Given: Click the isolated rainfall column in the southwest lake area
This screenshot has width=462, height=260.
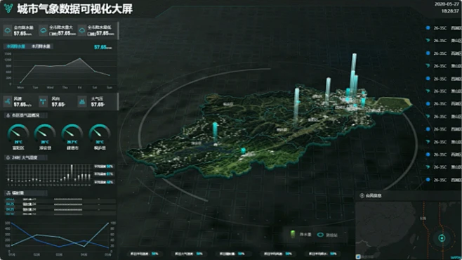Looking at the screenshot, I should [215, 134].
